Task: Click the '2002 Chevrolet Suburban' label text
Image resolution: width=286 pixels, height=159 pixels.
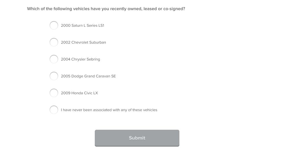Action: 83,42
